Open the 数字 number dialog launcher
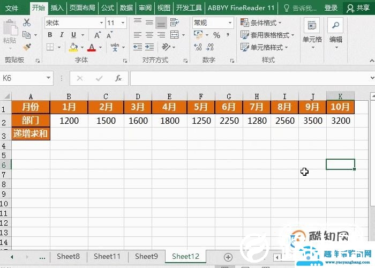Viewport: 375px width, 268px height. click(232, 61)
